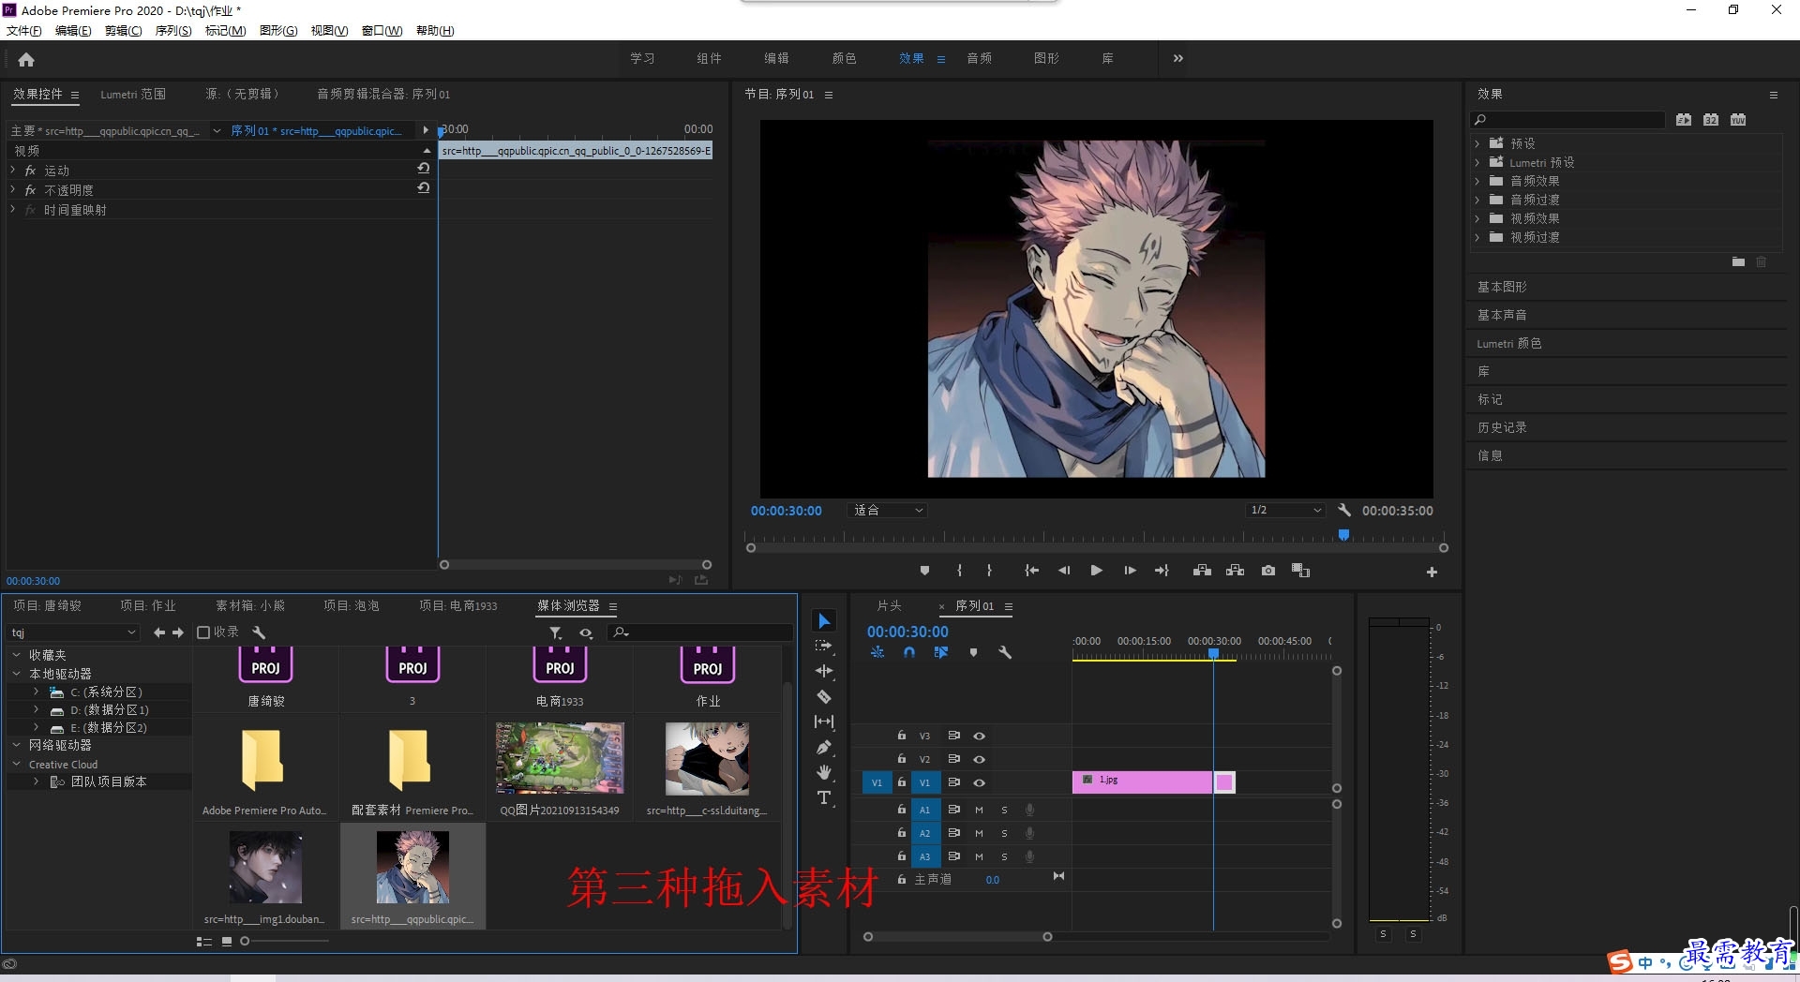Open Program monitor settings wrench
1800x982 pixels.
click(1343, 510)
